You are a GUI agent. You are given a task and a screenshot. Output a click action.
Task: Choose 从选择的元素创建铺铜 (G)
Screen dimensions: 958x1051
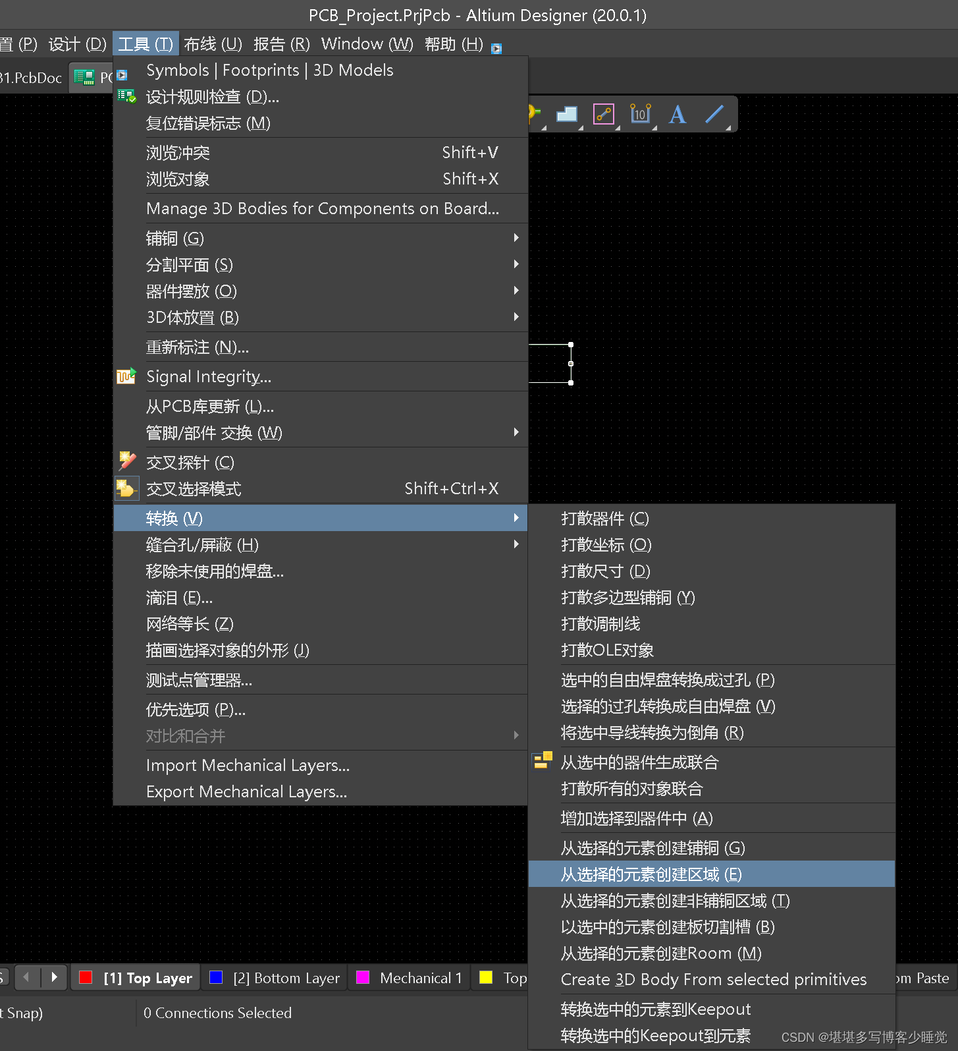[x=712, y=847]
